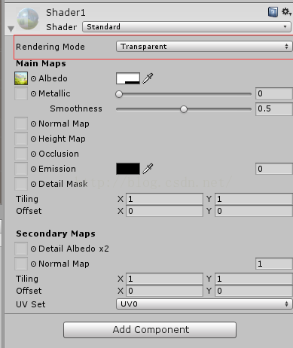
Task: Click the Smoothness label
Action: click(76, 108)
